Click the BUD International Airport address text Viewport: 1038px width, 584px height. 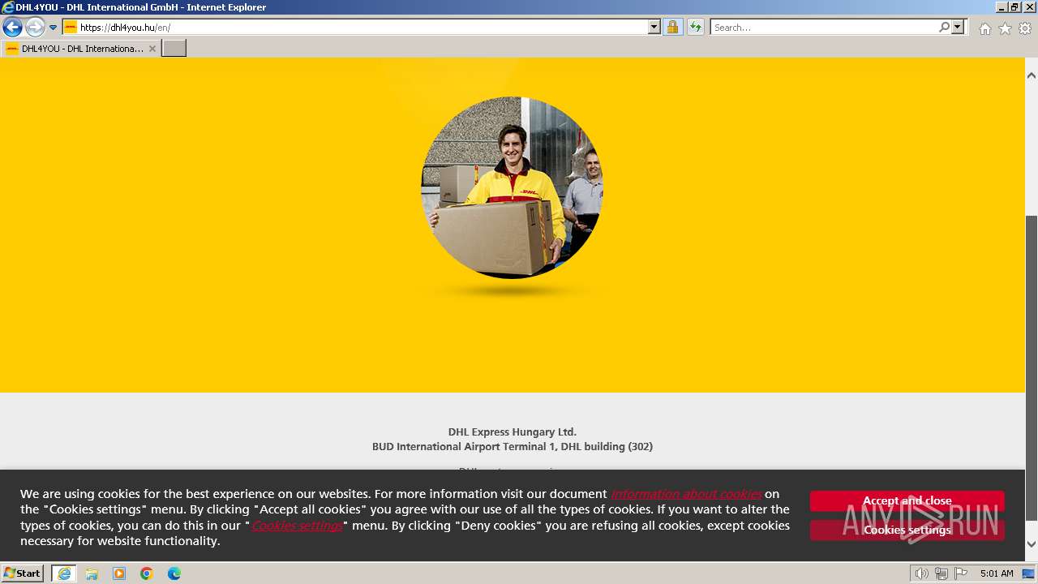pos(513,447)
